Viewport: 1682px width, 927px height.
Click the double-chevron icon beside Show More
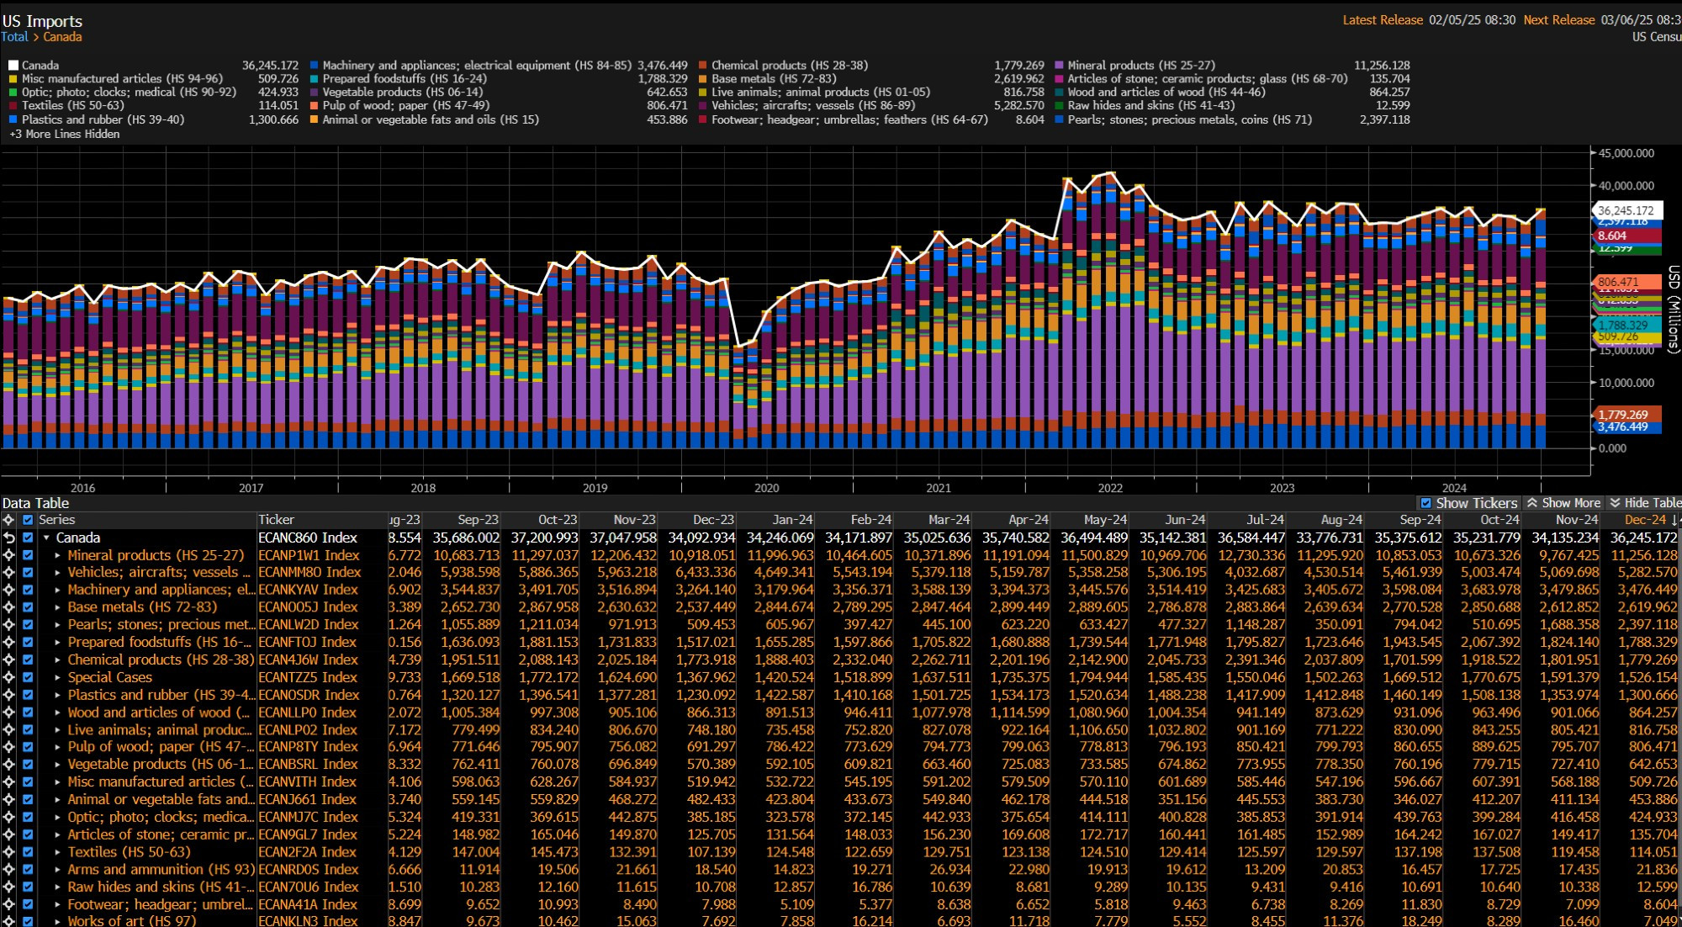pos(1532,503)
